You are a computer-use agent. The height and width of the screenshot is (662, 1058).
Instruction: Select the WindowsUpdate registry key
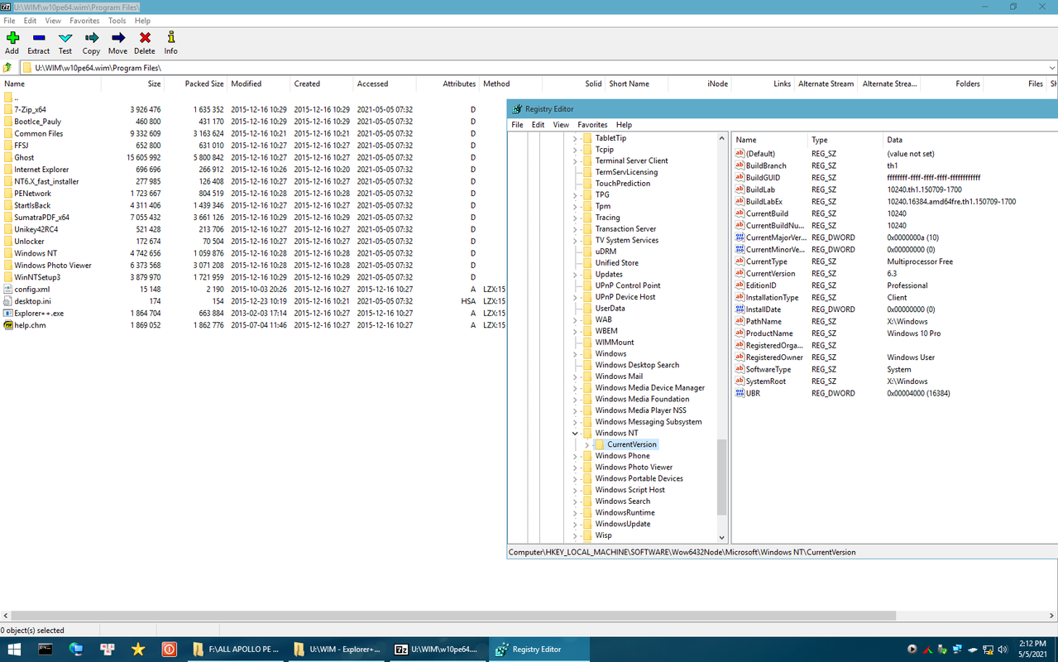coord(623,524)
